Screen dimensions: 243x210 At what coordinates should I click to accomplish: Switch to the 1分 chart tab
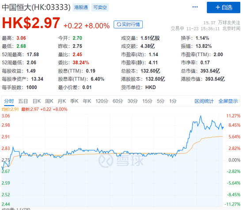[173, 101]
